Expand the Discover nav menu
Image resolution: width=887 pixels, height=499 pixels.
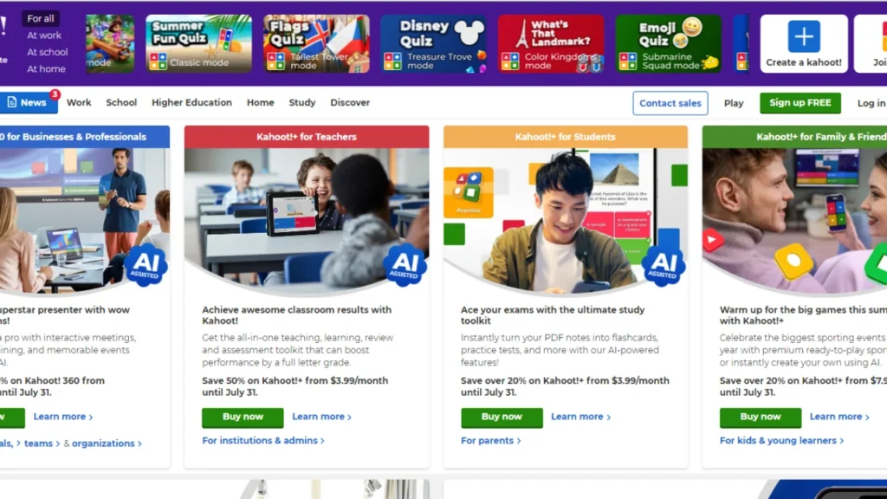[350, 102]
